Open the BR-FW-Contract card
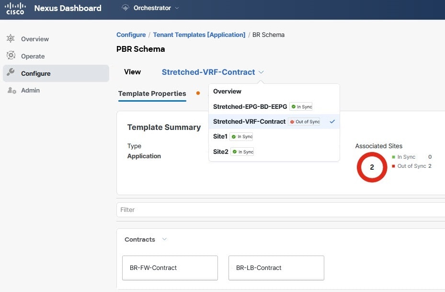The width and height of the screenshot is (445, 292). tap(170, 268)
